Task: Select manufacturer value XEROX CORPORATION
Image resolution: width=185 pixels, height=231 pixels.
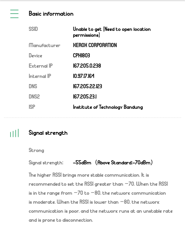Action: (95, 45)
